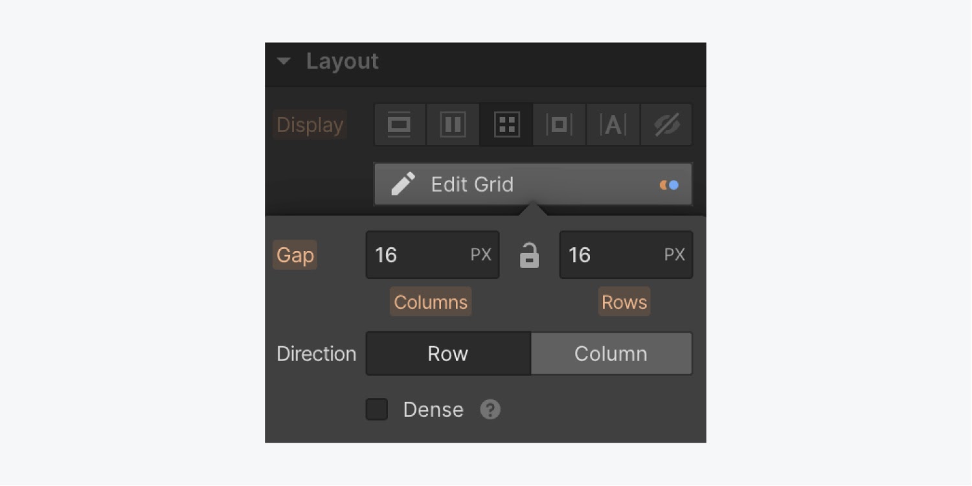Collapse the Layout section triangle

284,61
